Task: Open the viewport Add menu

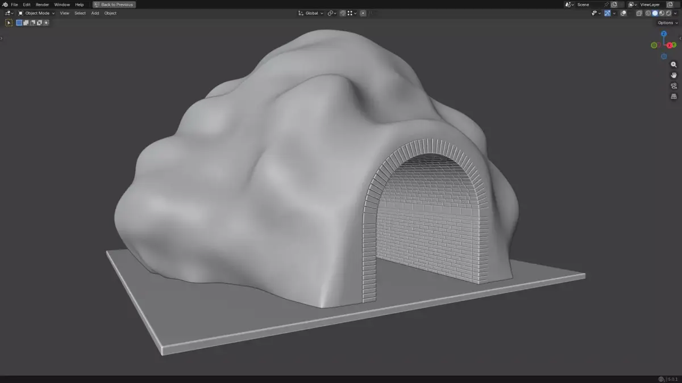Action: click(95, 13)
